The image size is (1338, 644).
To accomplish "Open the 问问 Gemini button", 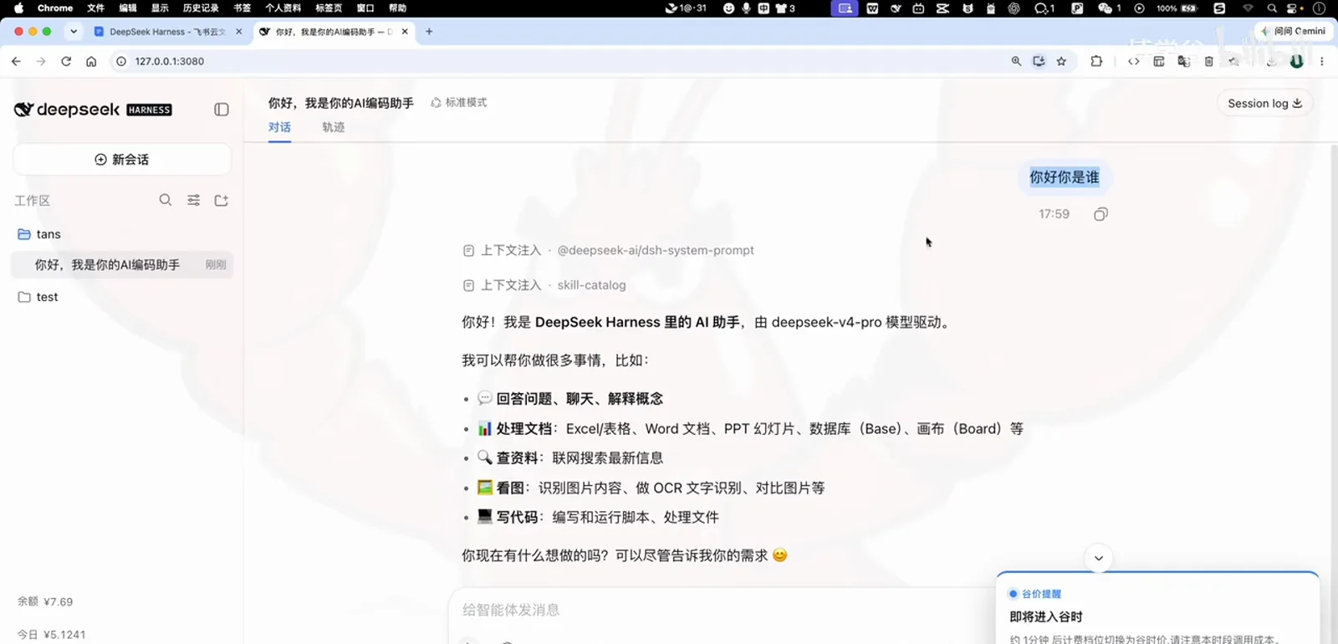I will click(1293, 31).
